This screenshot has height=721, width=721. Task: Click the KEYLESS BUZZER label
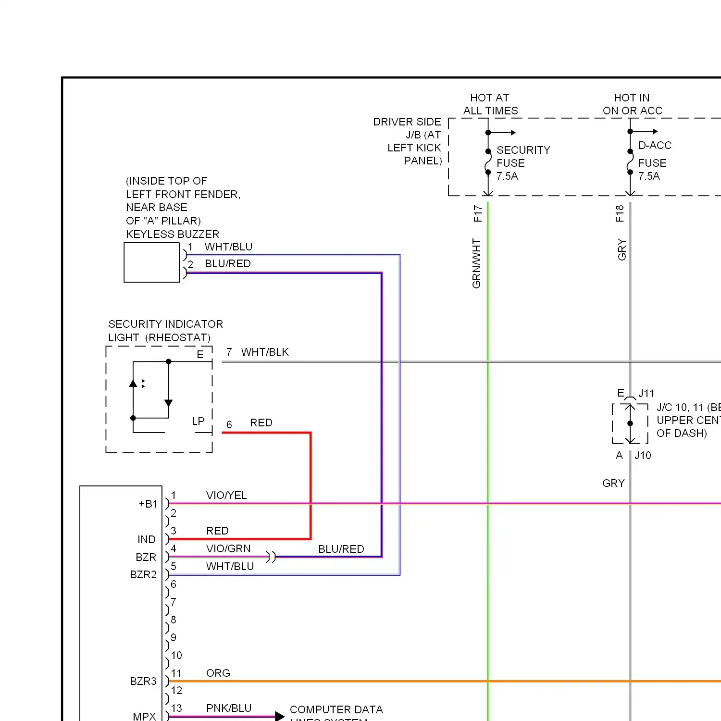click(x=172, y=234)
